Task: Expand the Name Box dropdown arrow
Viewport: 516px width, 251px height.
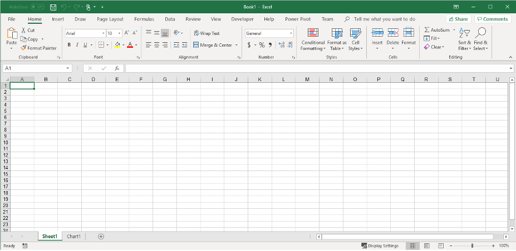Action: pyautogui.click(x=68, y=68)
